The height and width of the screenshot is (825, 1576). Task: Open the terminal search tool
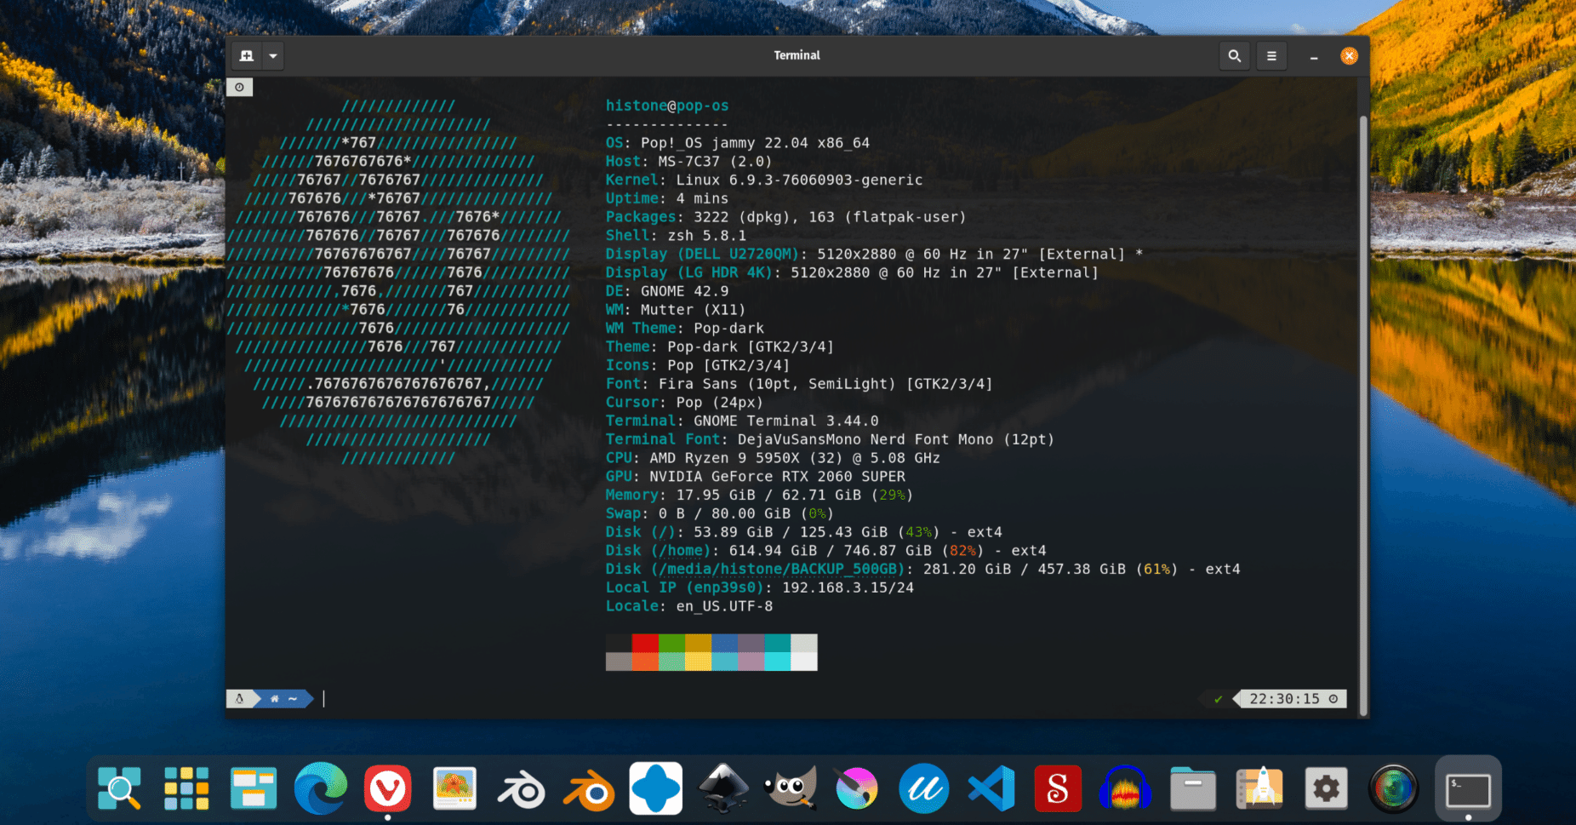1234,56
